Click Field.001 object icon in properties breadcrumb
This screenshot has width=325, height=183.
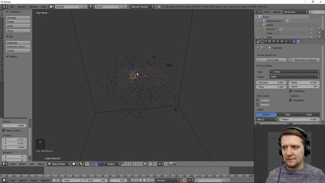coord(270,48)
